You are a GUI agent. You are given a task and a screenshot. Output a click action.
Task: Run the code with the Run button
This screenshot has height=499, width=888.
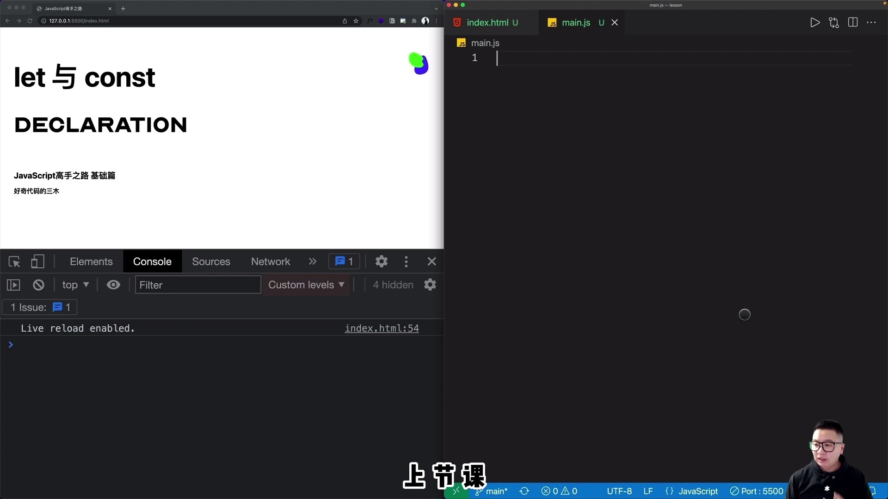point(815,22)
